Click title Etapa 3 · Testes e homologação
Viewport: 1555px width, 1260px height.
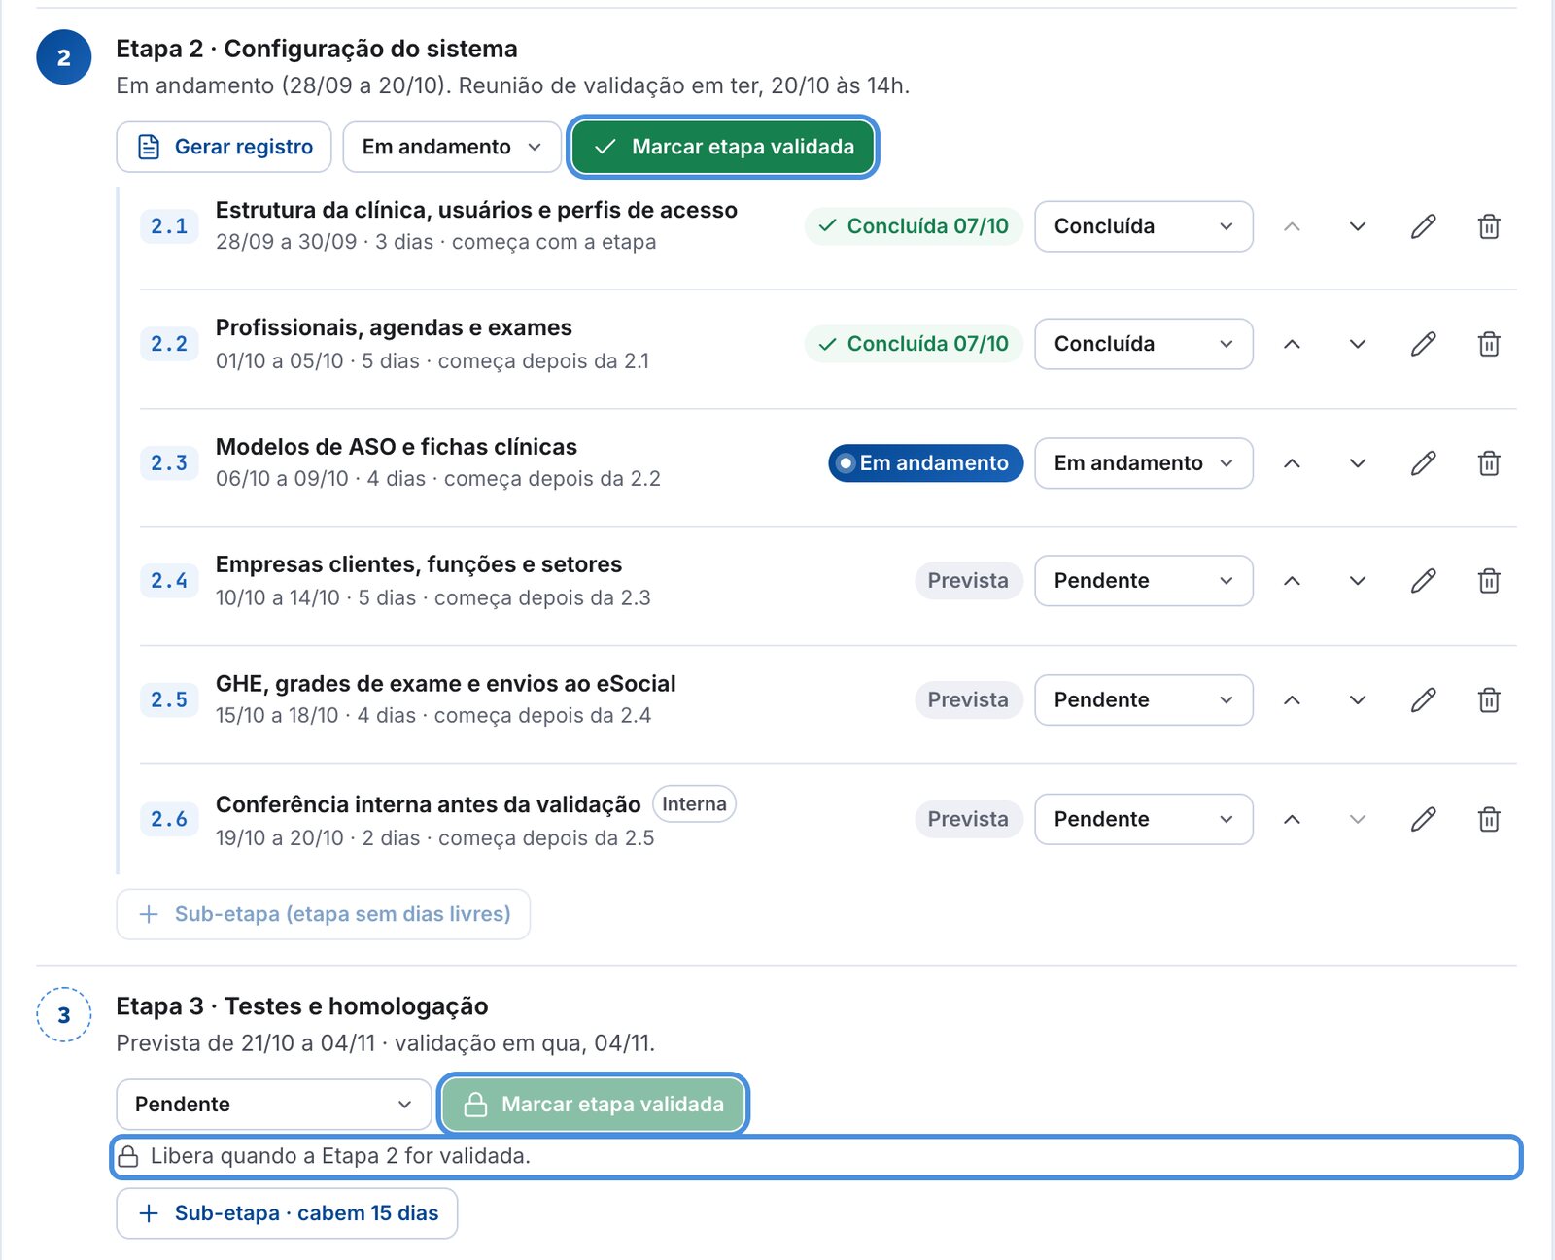tap(302, 1006)
